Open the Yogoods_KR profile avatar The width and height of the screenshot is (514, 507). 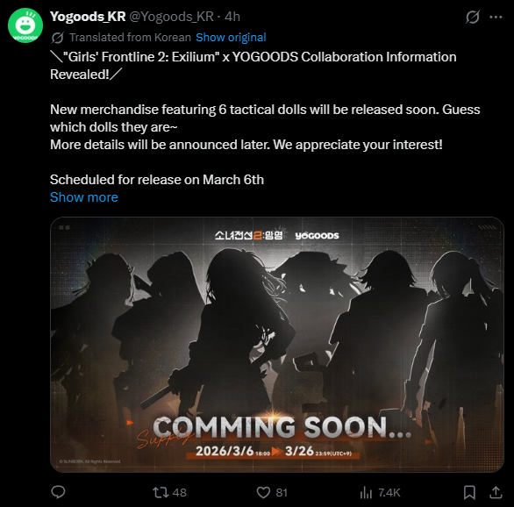point(25,25)
